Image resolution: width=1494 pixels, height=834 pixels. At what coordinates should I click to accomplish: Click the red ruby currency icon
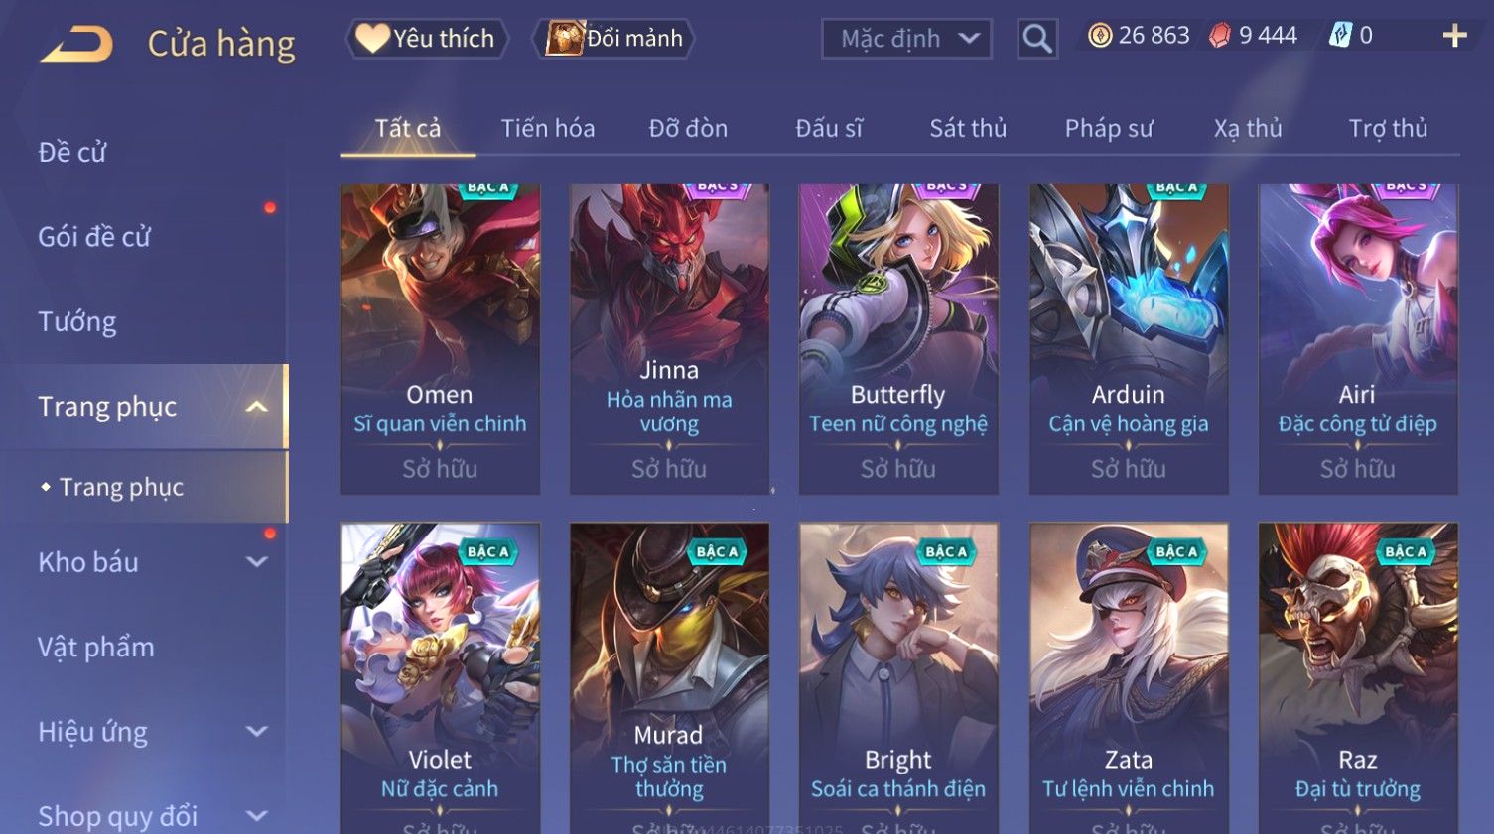(1220, 36)
